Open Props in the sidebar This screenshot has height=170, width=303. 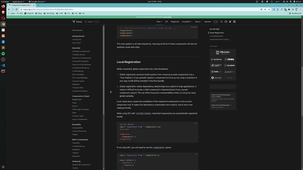75,103
